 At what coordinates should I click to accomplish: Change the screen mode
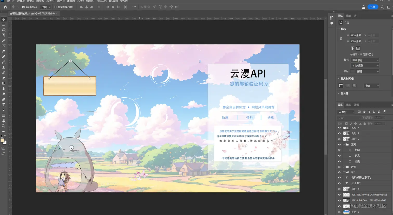[4, 154]
